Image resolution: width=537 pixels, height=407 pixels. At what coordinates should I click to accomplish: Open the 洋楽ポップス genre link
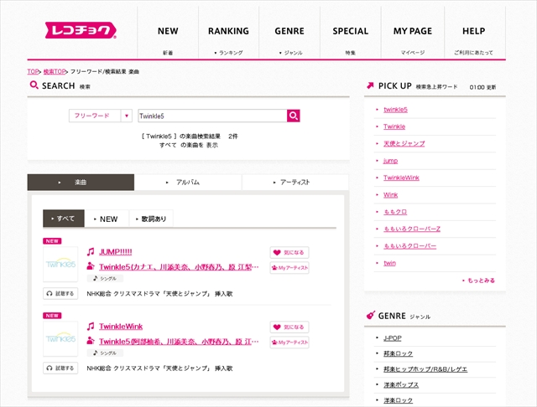tap(401, 384)
